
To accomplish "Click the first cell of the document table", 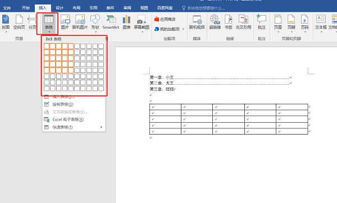I will coord(165,107).
